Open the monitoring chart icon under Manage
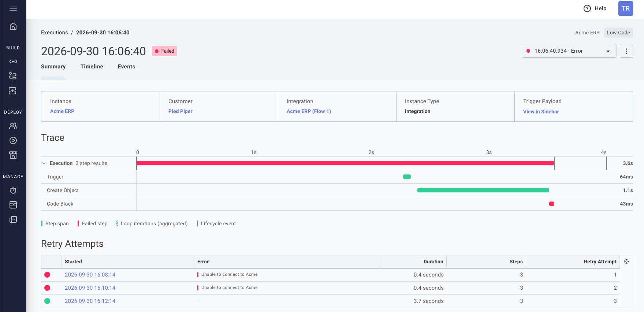 (x=13, y=205)
